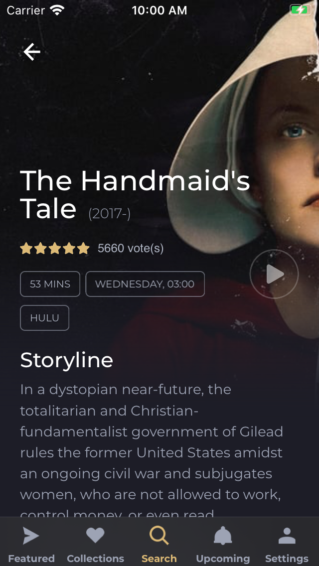Screen dimensions: 319x566
Task: Select the WEDNESDAY, 03:00 schedule tag
Action: coord(145,284)
